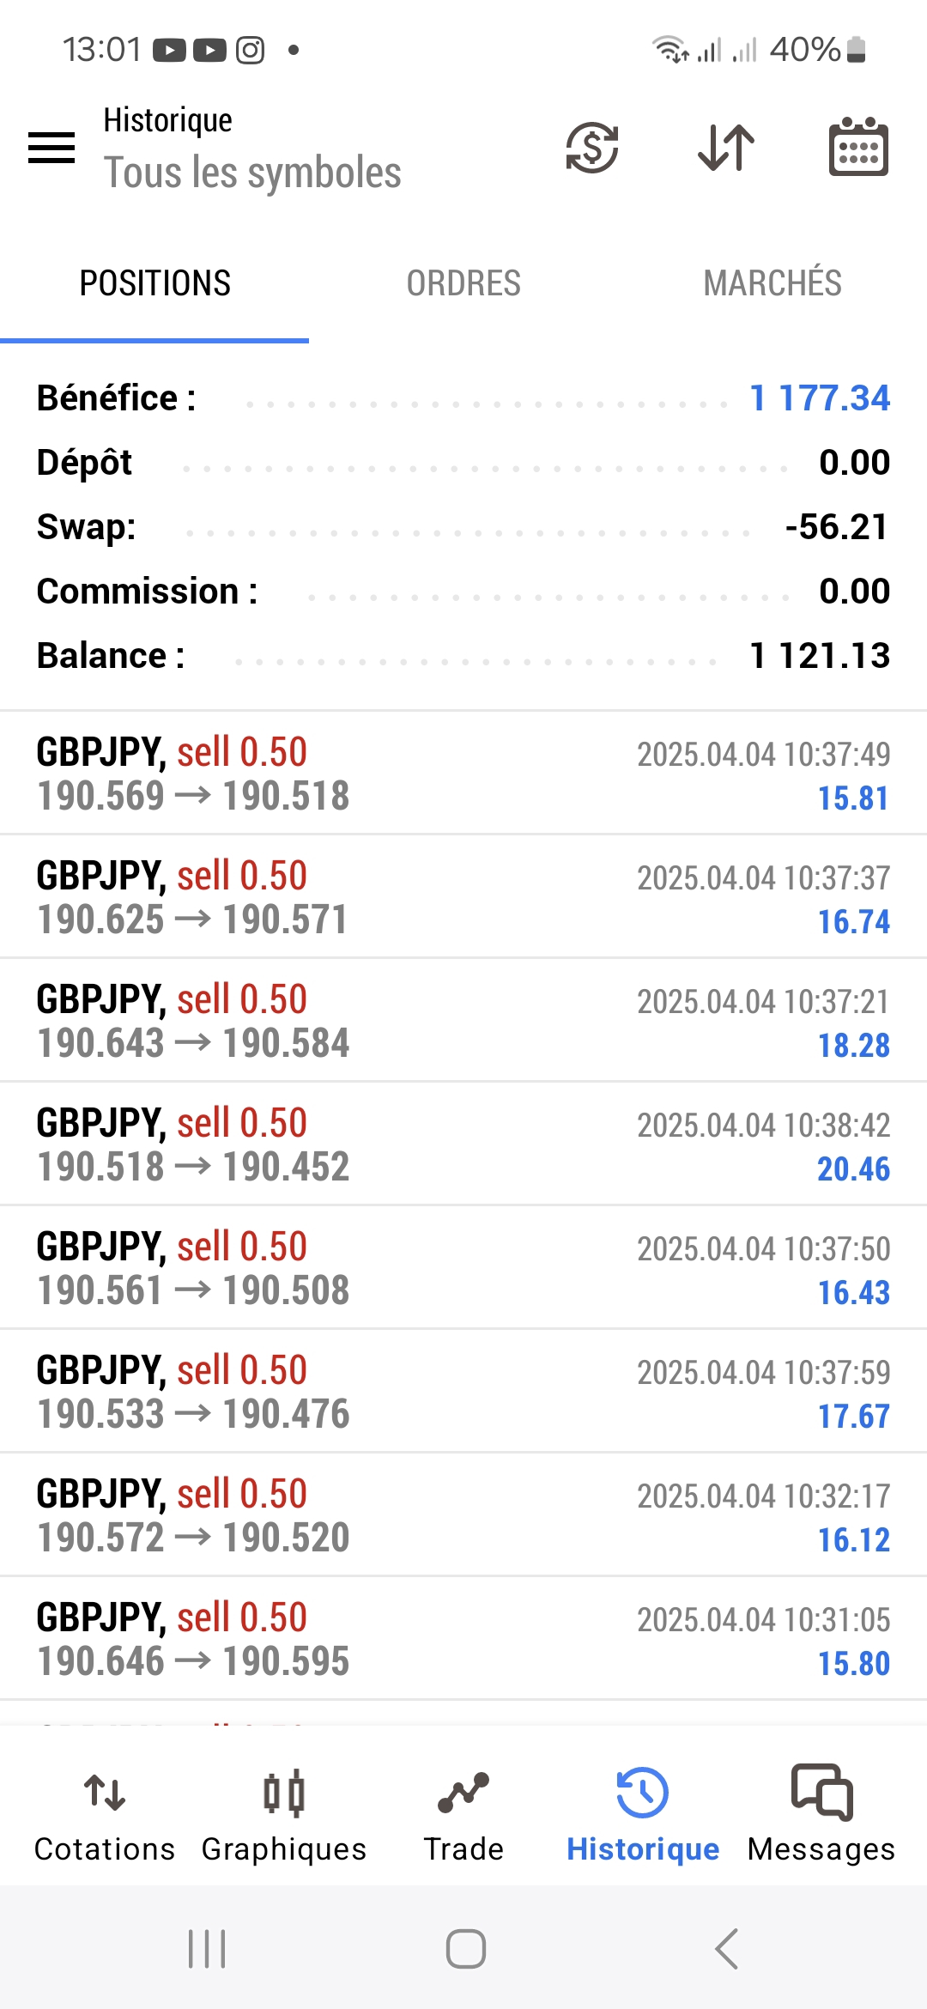927x2009 pixels.
Task: Tap the currency refresh dollar icon
Action: [592, 148]
